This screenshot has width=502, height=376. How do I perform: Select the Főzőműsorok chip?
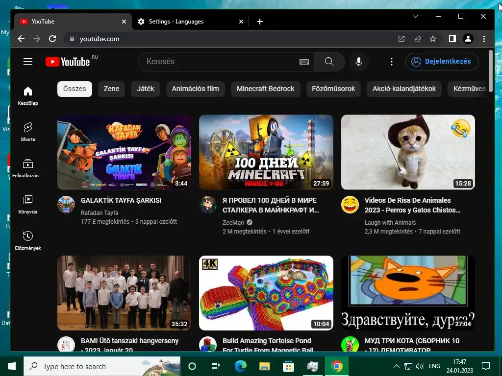point(333,89)
